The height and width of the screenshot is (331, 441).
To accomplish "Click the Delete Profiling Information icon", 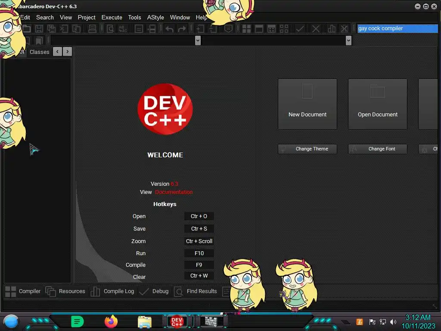I will click(344, 29).
